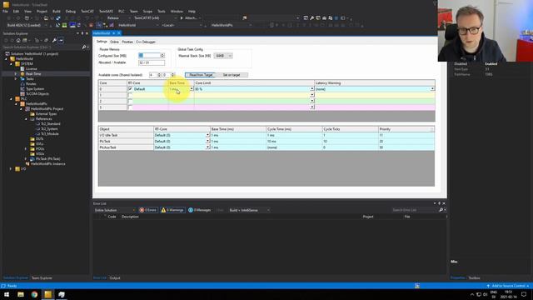Expand the I/O tree node

pyautogui.click(x=11, y=169)
